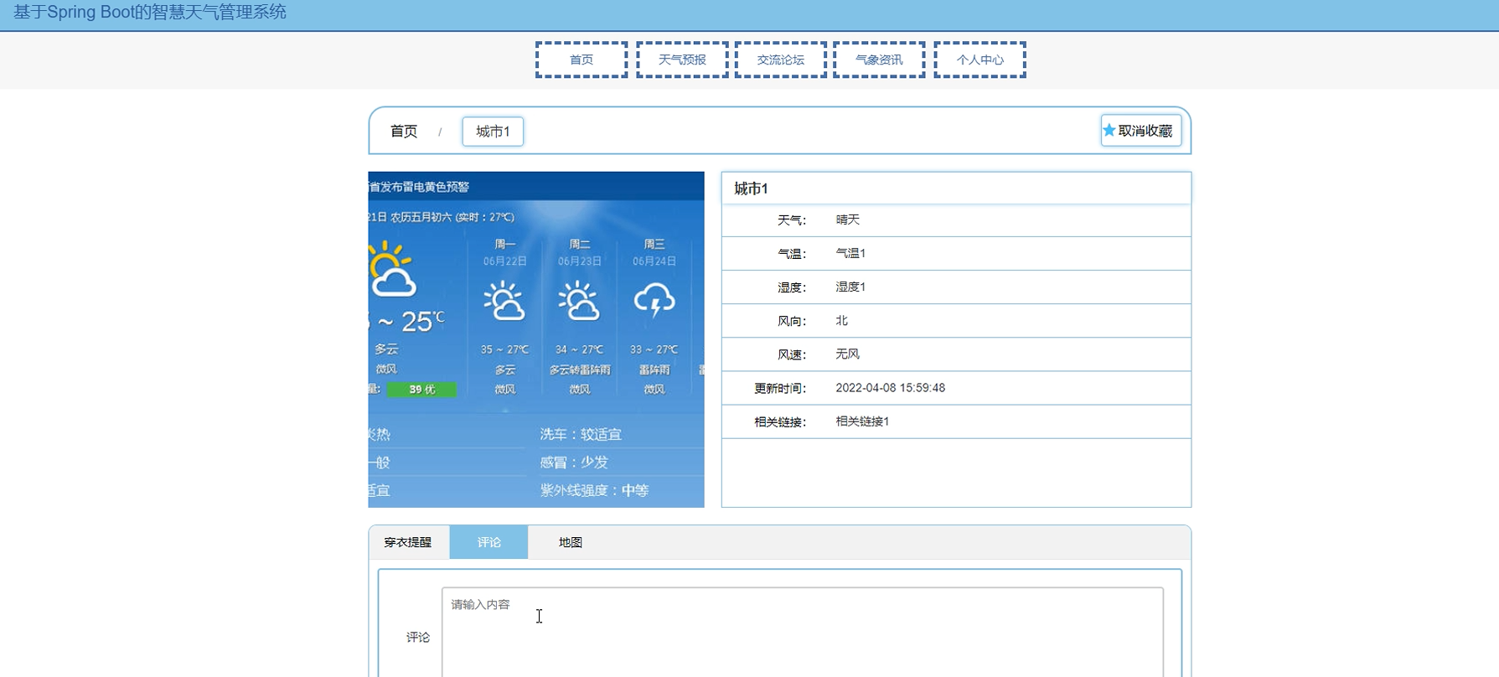Click the wind speed value 无风
The image size is (1499, 677).
(x=848, y=354)
